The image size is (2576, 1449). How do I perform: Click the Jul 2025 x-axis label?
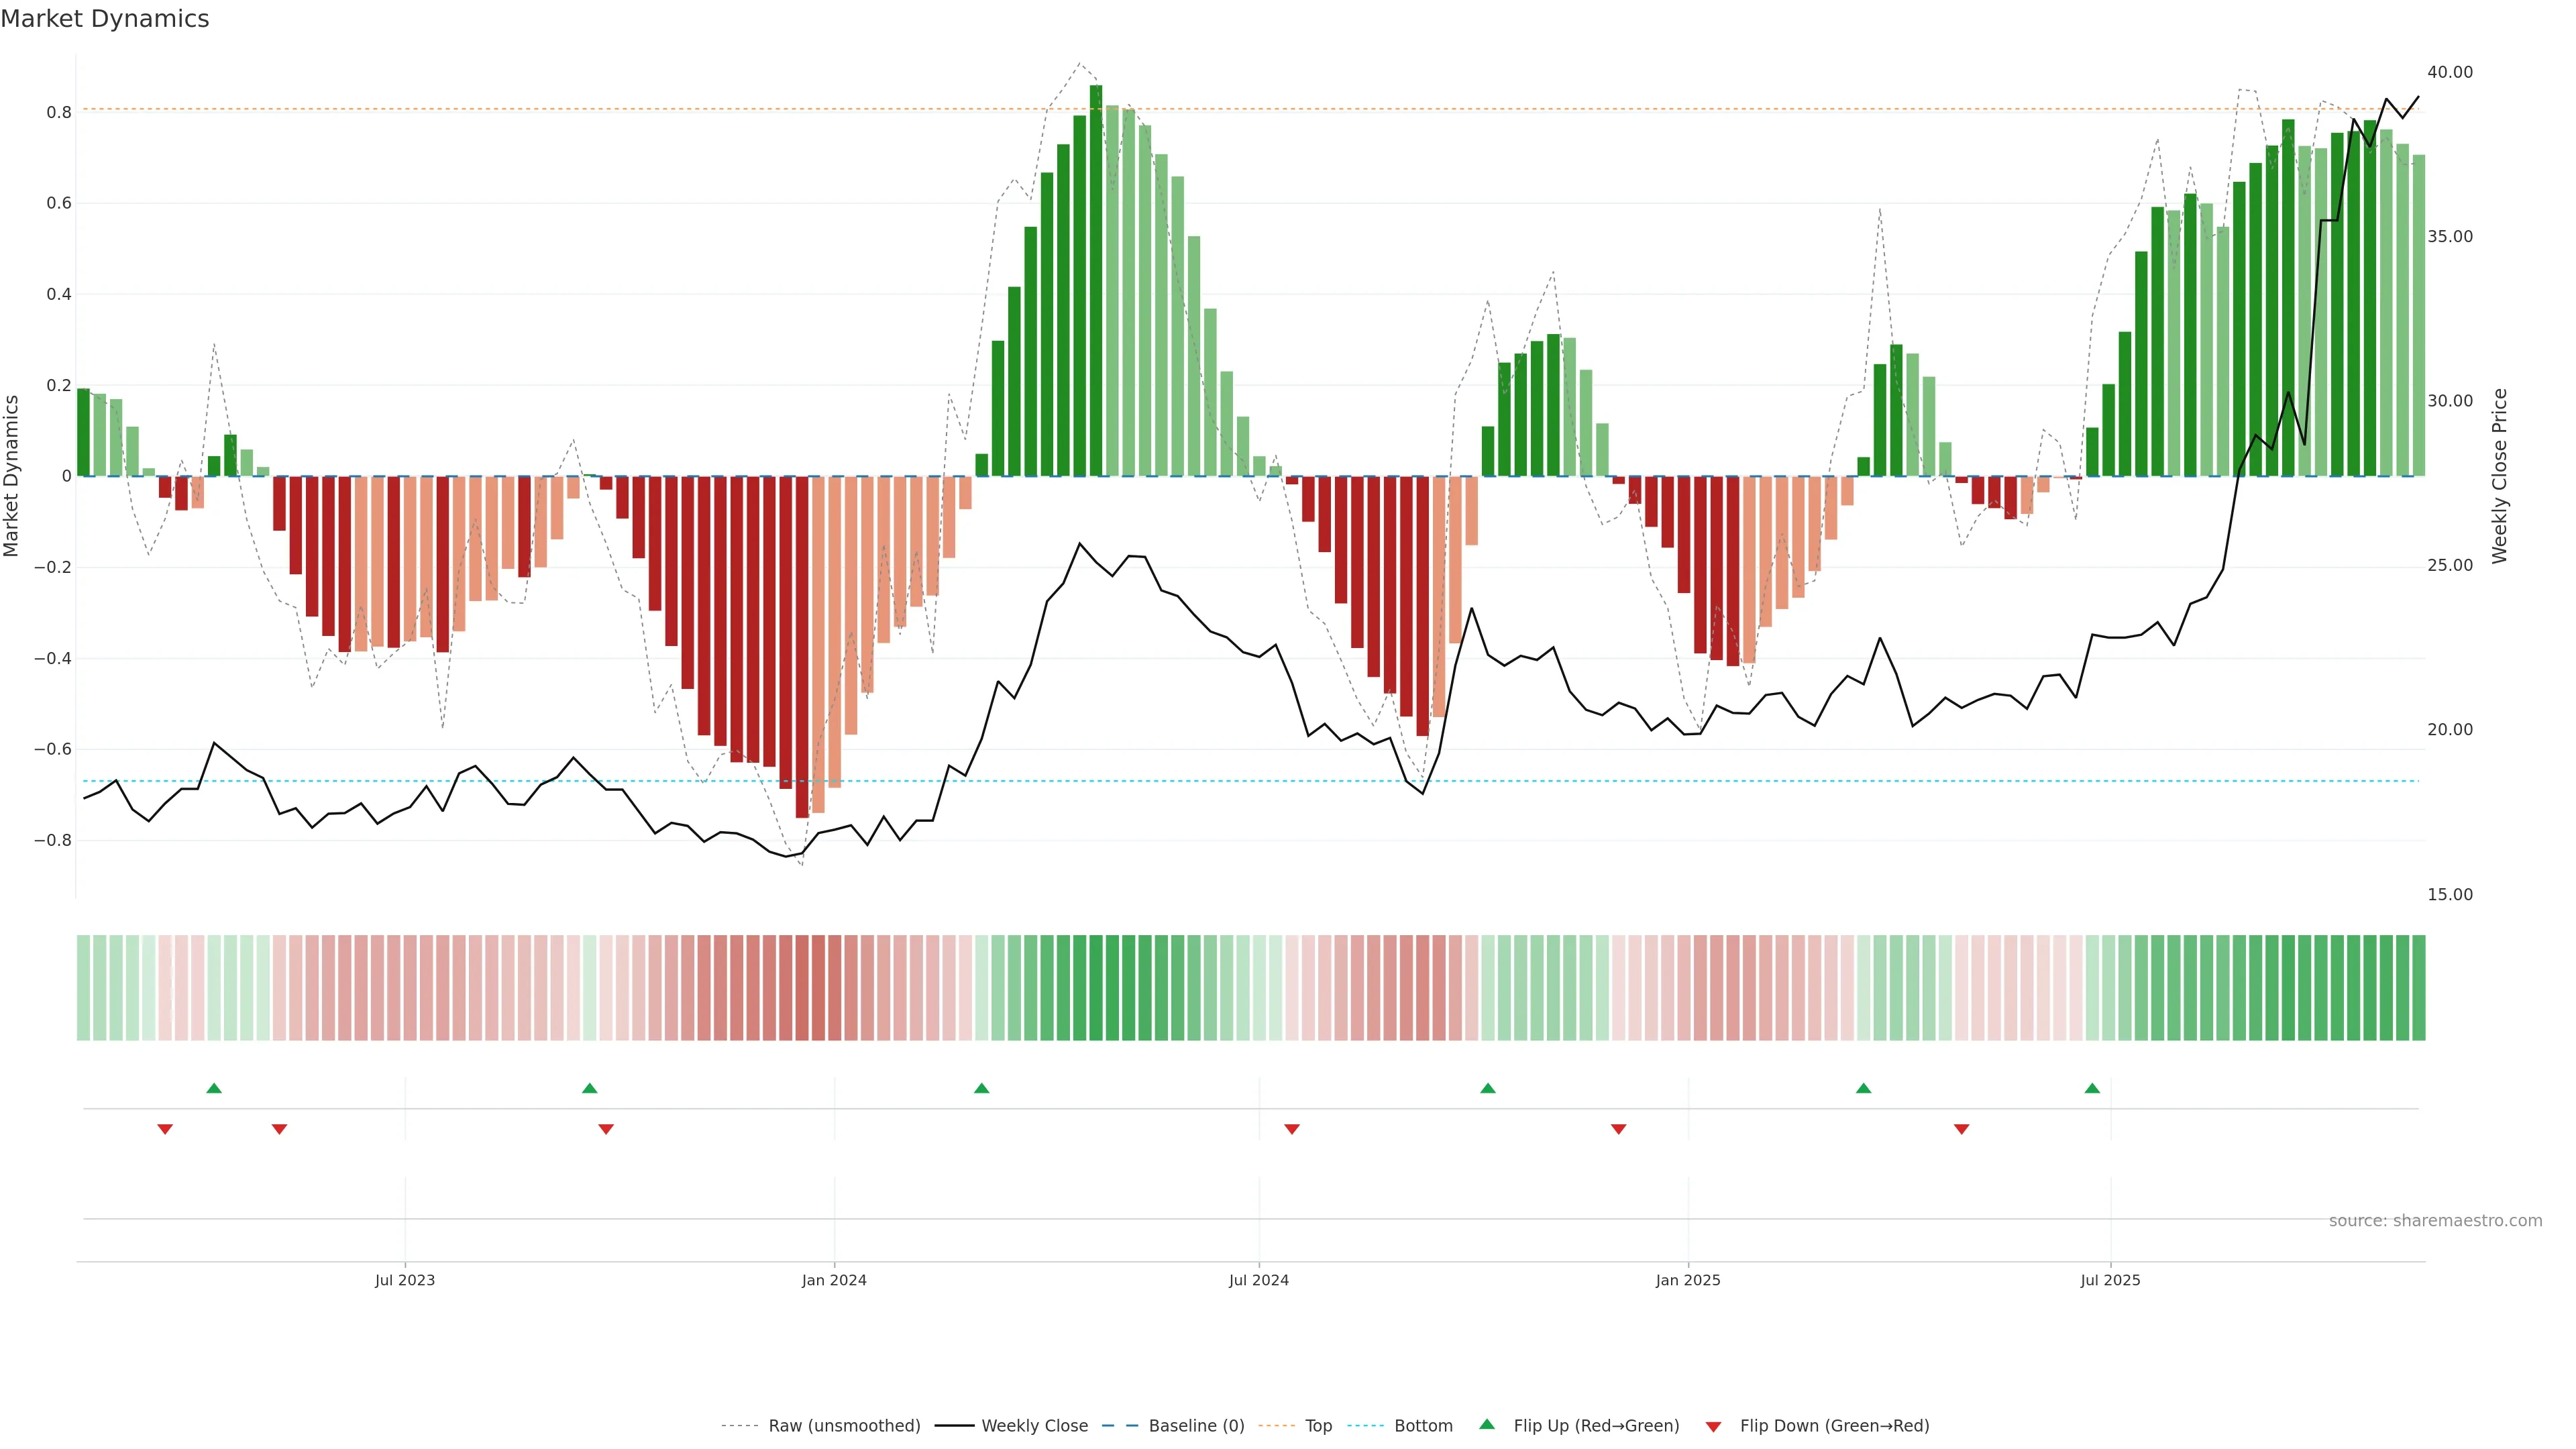coord(2109,1280)
